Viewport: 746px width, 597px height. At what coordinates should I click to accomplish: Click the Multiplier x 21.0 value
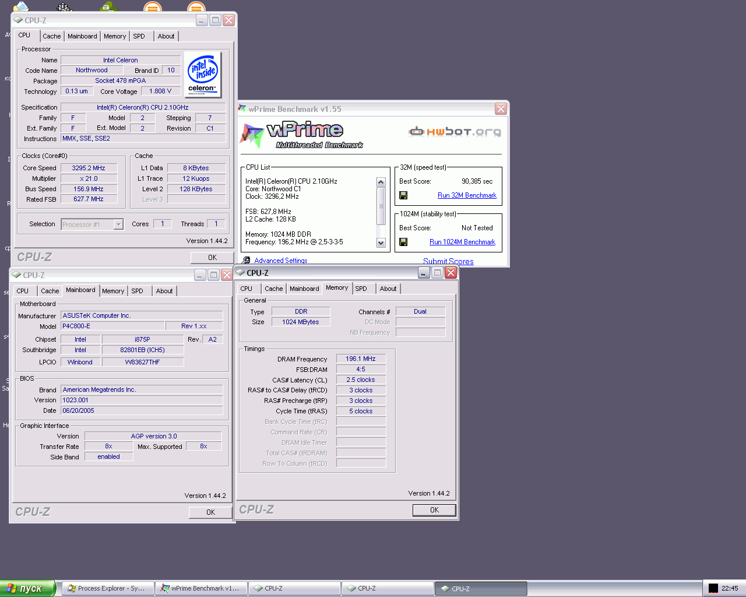[89, 178]
